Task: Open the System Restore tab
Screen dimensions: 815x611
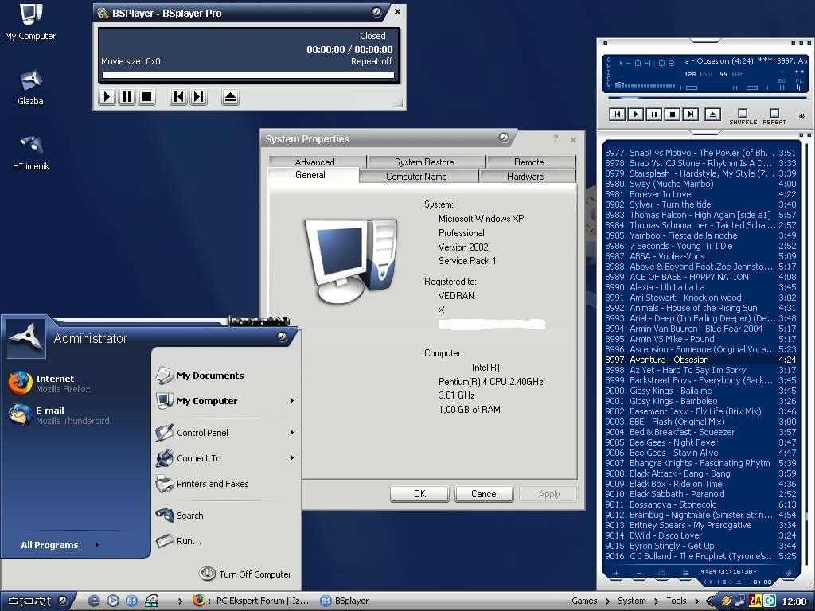Action: pos(424,162)
